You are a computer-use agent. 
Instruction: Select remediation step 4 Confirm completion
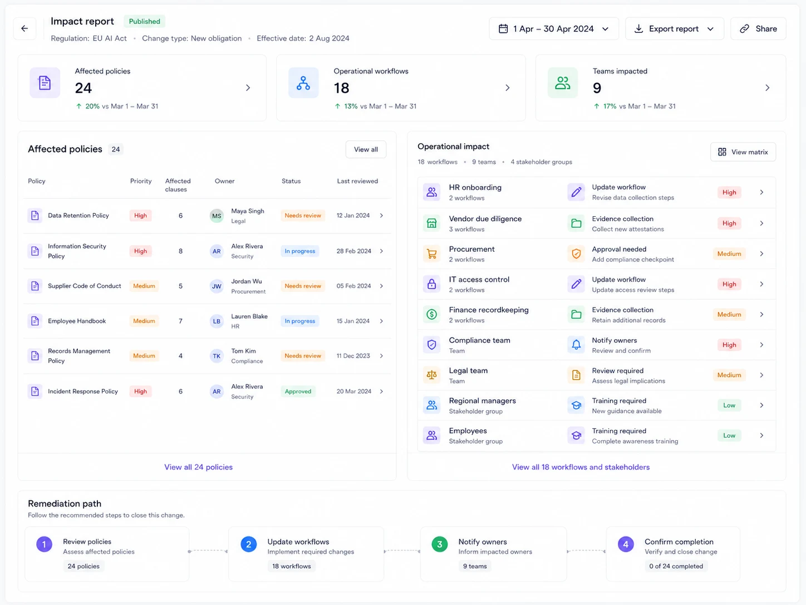click(673, 554)
